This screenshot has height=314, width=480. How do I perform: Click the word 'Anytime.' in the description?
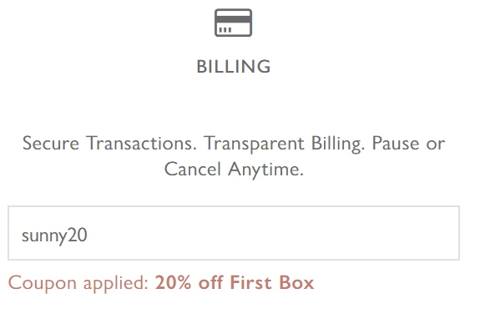265,169
